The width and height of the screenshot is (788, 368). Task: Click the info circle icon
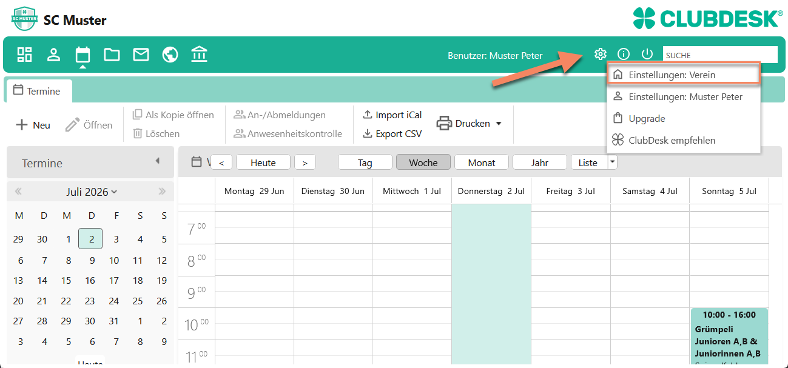[624, 54]
